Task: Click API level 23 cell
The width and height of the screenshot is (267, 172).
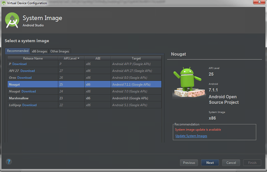Action: (x=71, y=98)
